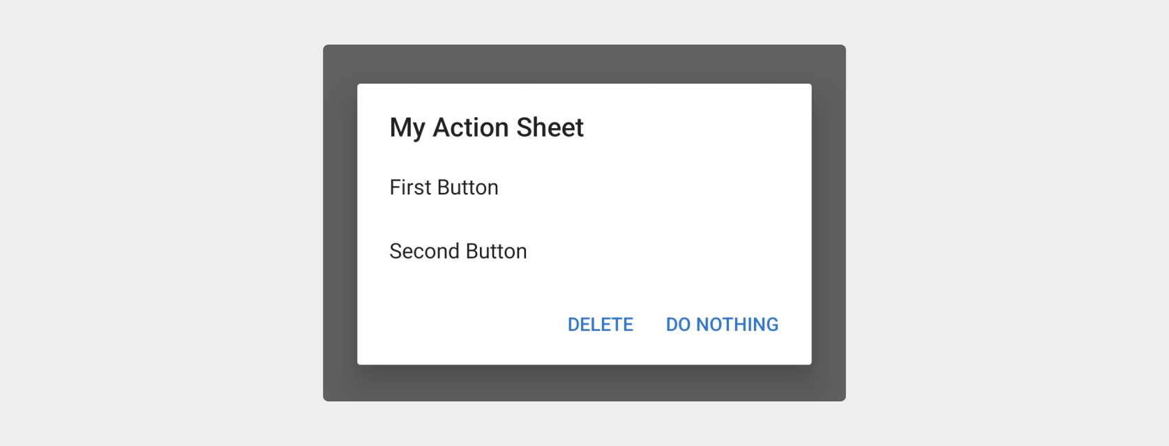Viewport: 1169px width, 446px height.
Task: Click the word Sheet in the title
Action: (550, 128)
